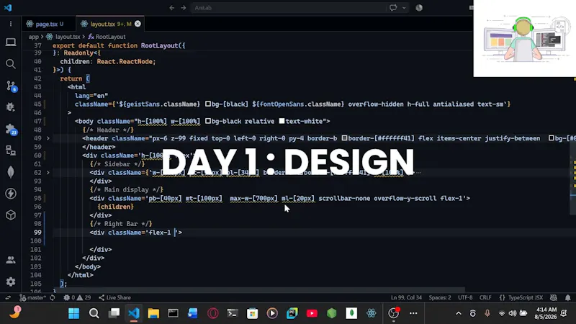Open the clock showing 4:14 AM
The width and height of the screenshot is (576, 324).
click(546, 313)
